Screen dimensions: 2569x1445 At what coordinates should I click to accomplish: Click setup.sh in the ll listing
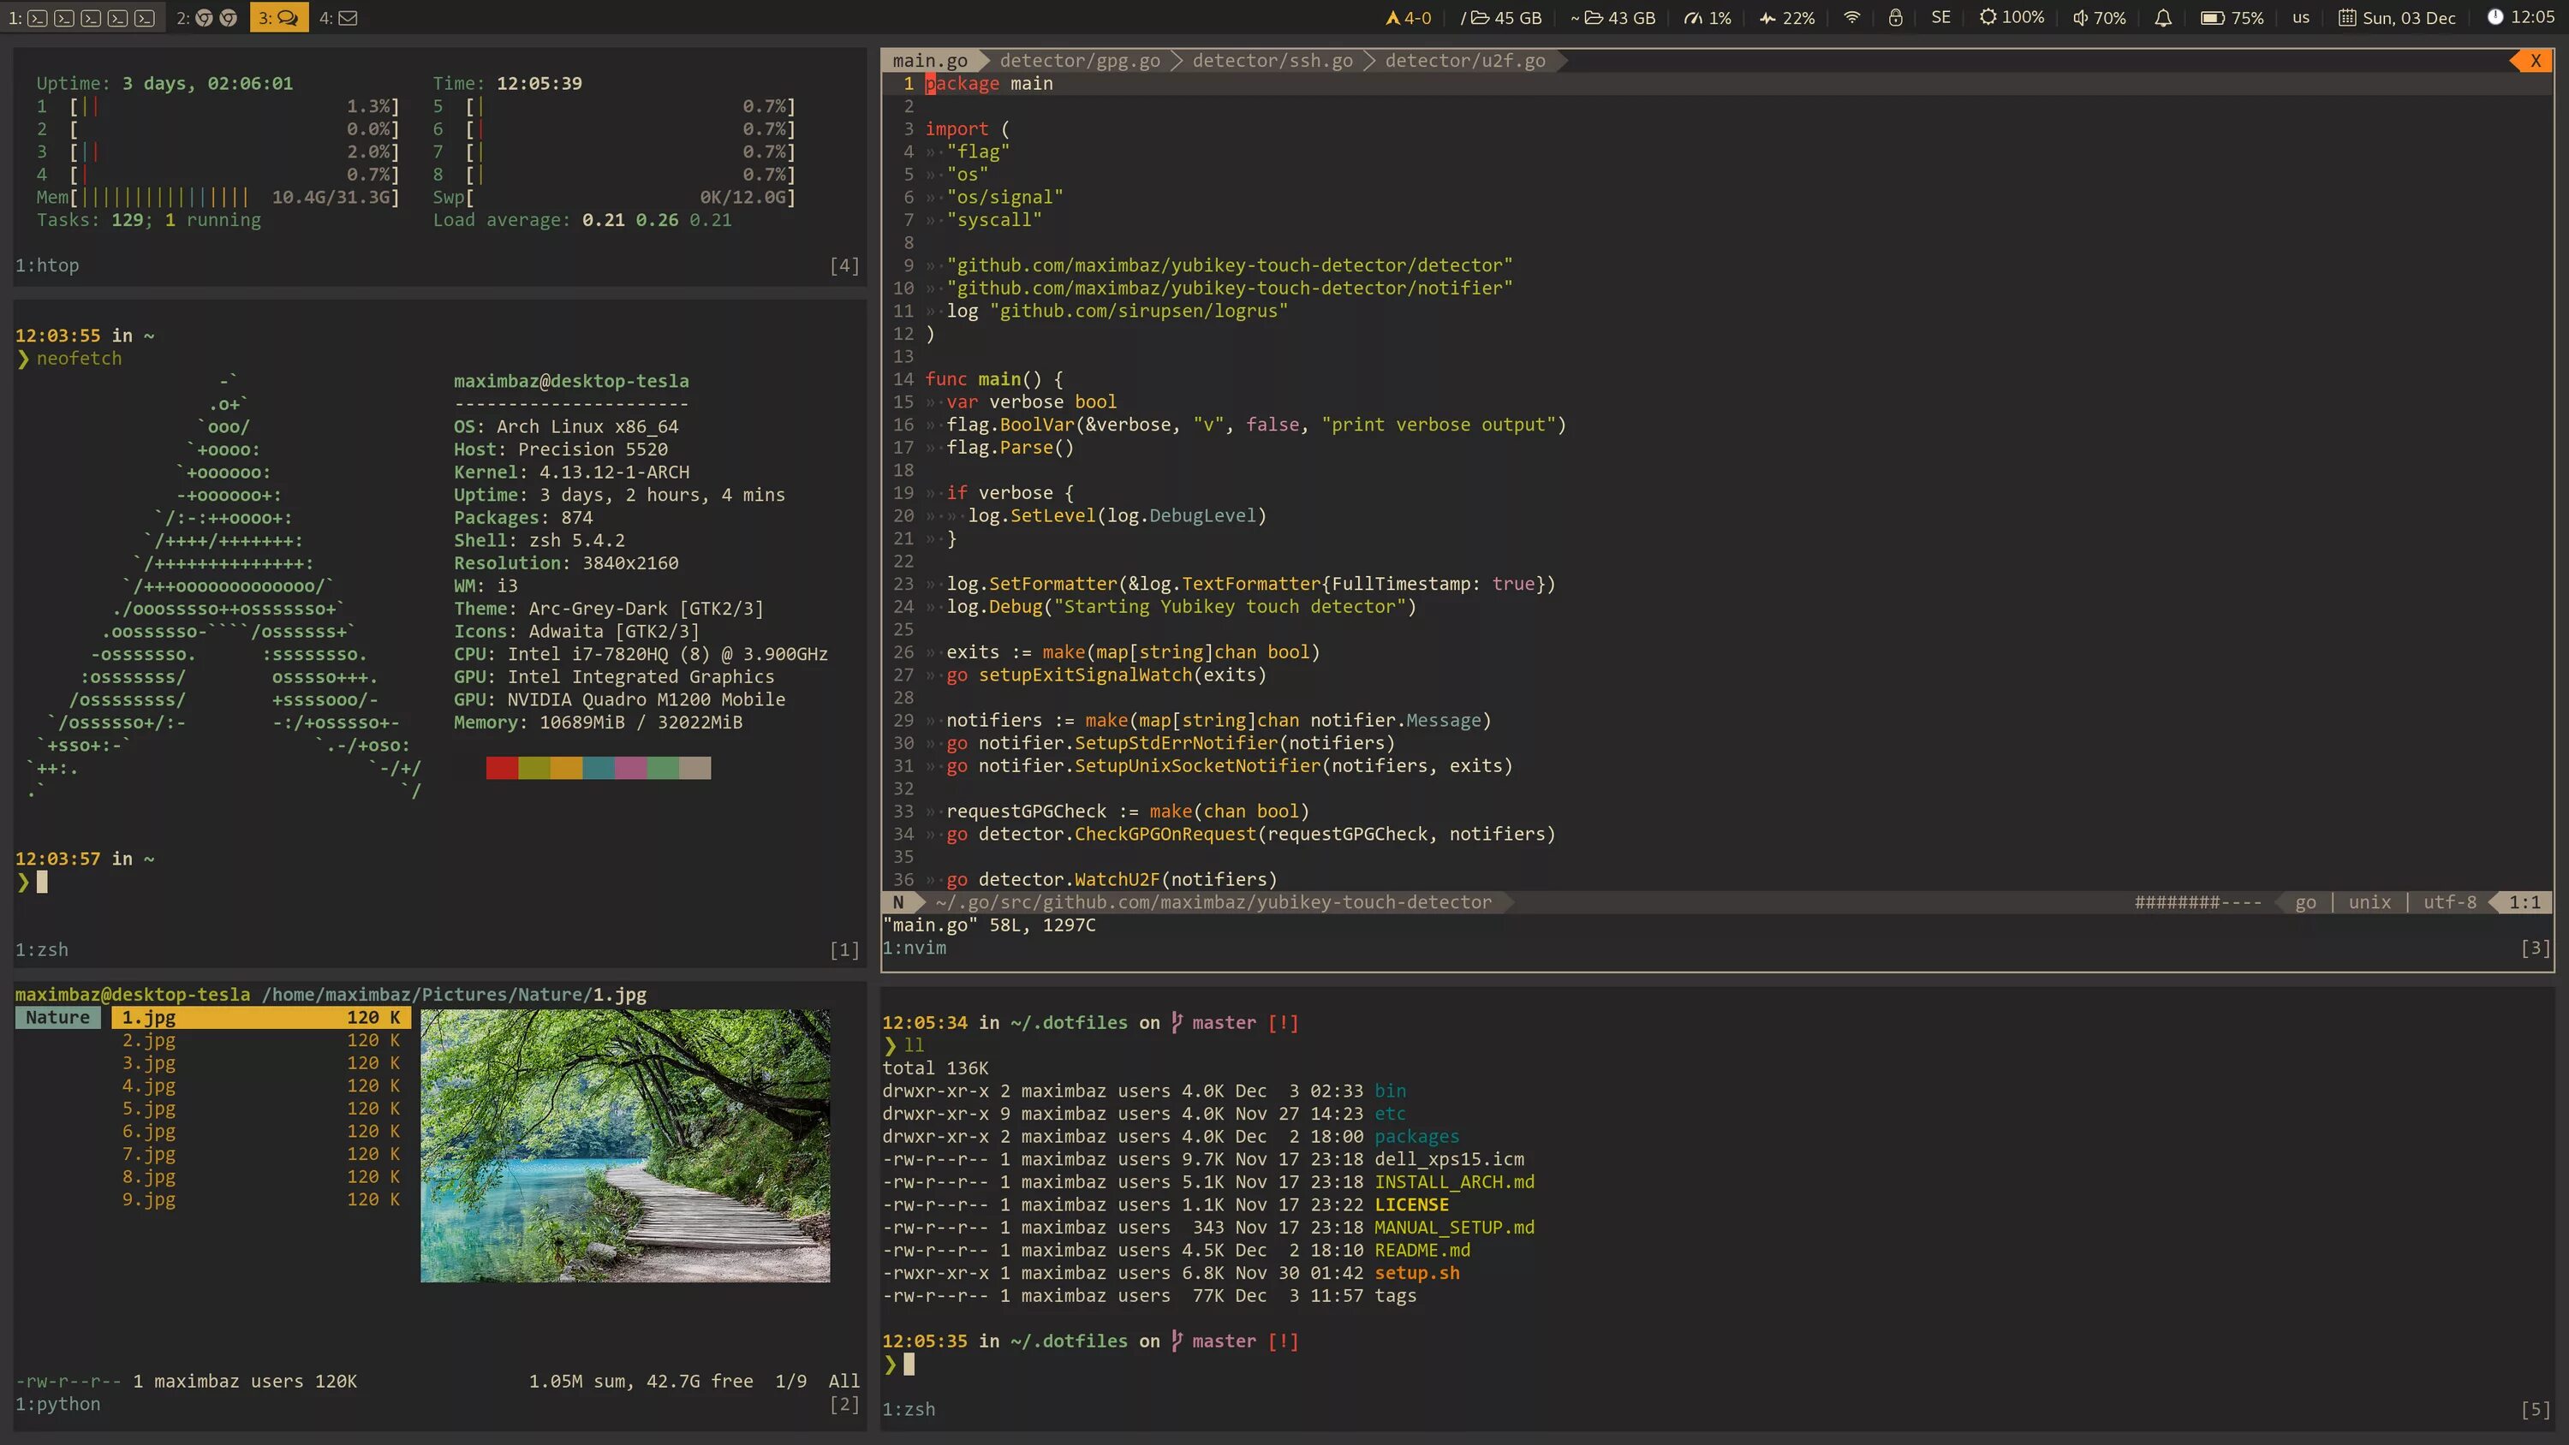click(x=1416, y=1272)
